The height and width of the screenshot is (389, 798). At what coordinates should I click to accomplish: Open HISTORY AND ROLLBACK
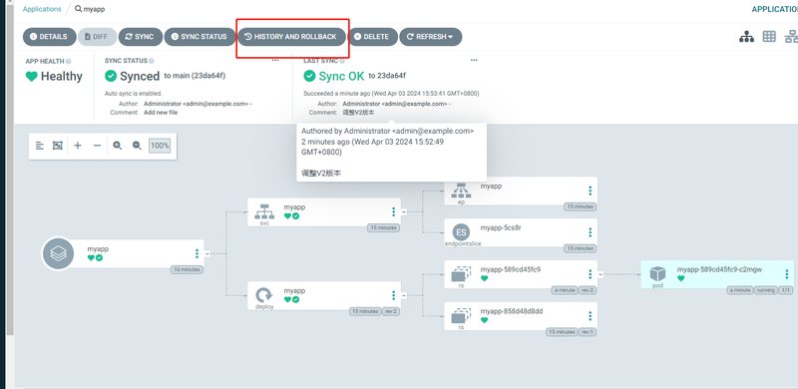(291, 37)
